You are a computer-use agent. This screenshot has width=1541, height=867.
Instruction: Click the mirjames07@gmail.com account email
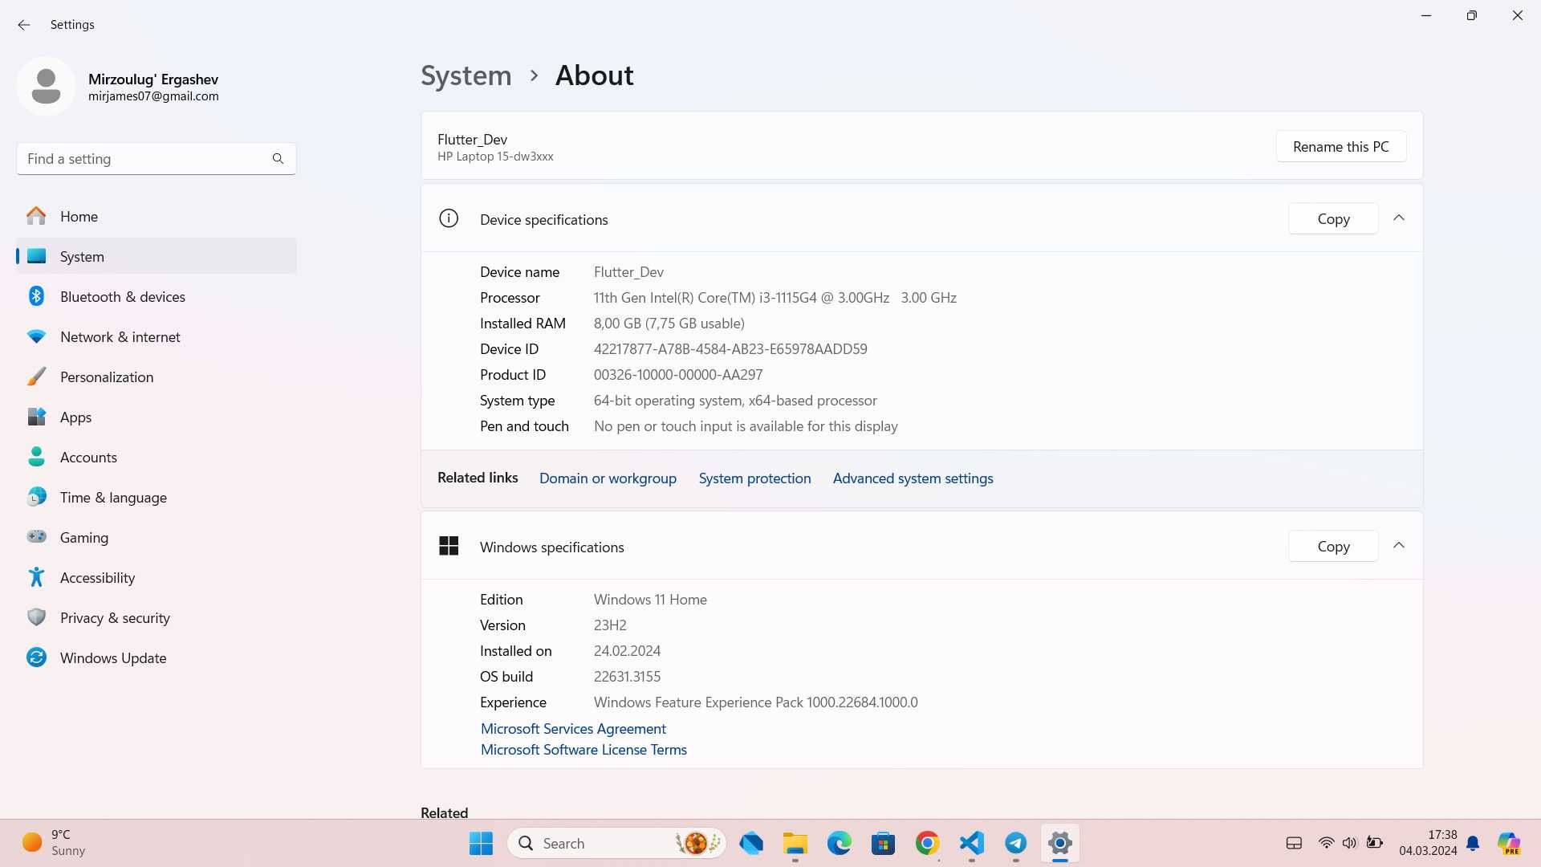click(153, 96)
